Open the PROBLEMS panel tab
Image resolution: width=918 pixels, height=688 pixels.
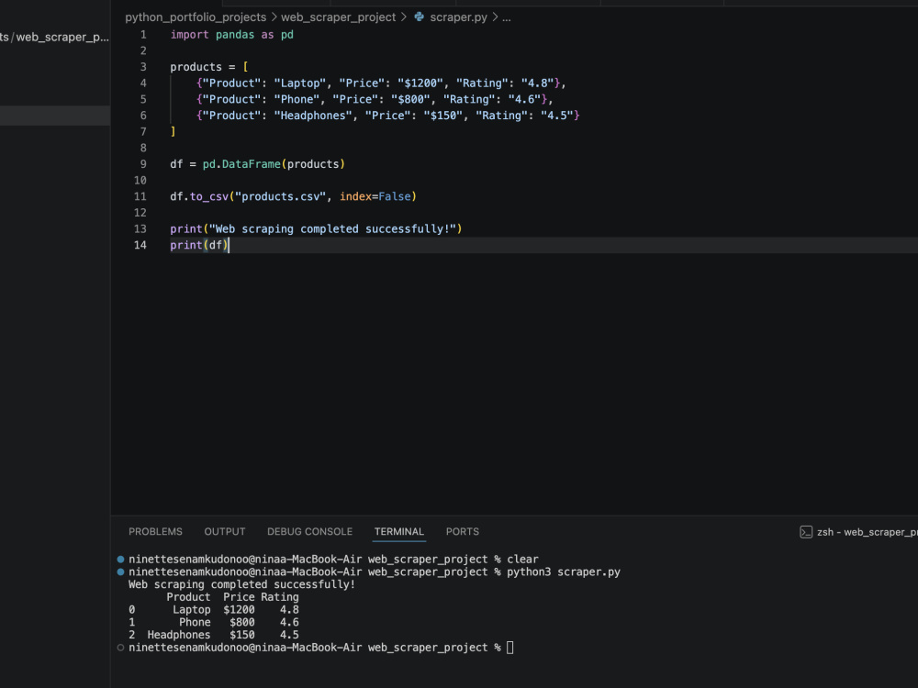coord(155,531)
